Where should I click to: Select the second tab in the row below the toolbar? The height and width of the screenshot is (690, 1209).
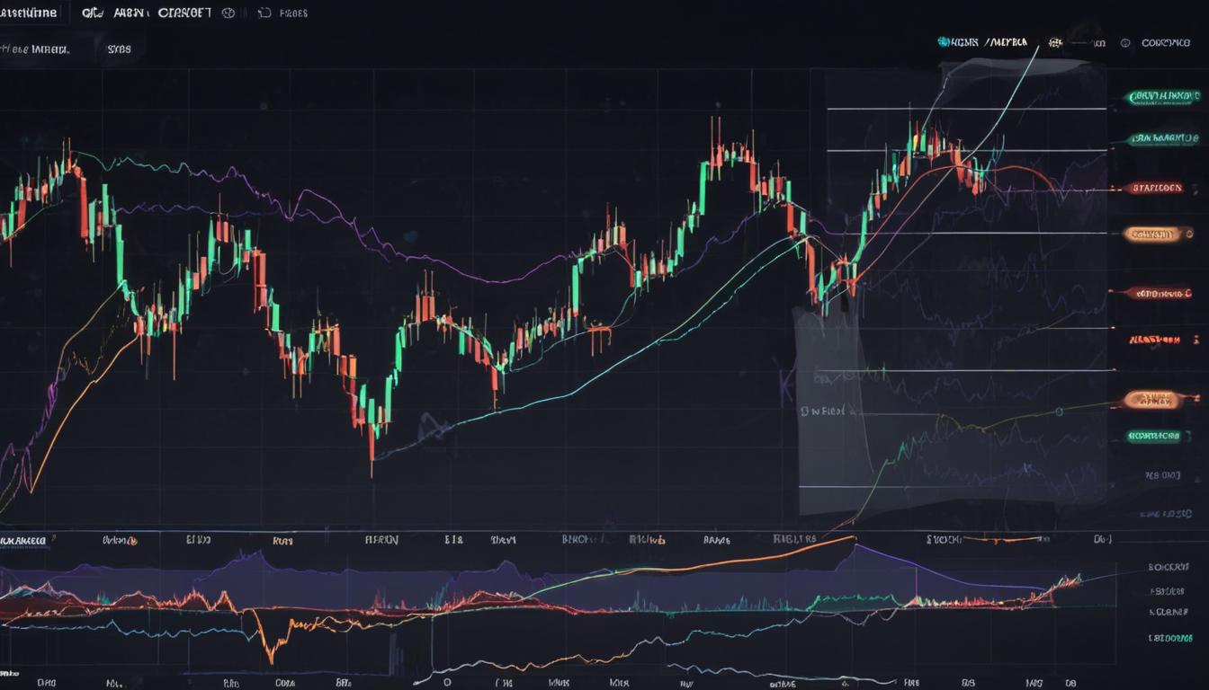coord(119,49)
